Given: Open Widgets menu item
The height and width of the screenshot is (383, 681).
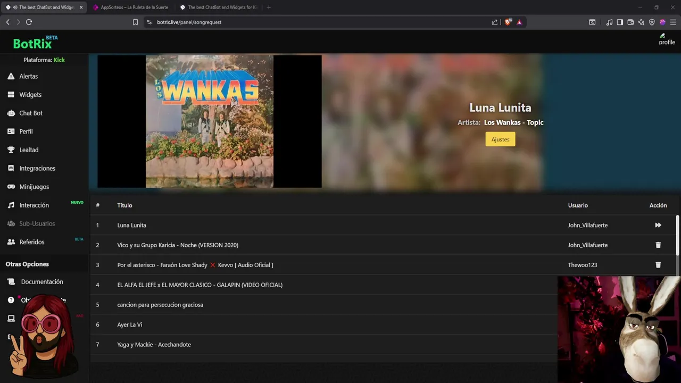Looking at the screenshot, I should 30,95.
